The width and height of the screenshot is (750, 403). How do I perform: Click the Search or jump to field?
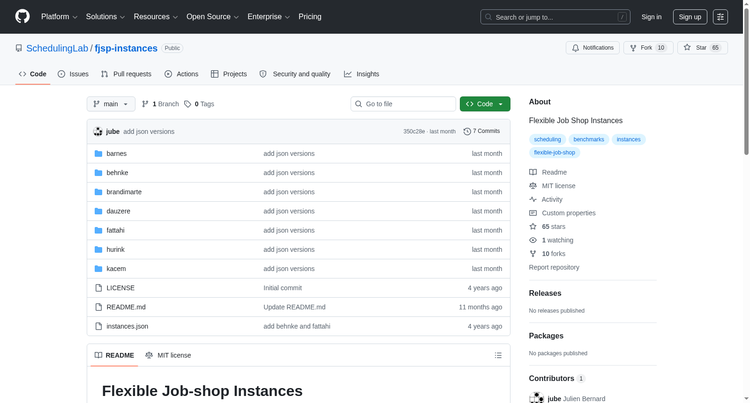[555, 17]
